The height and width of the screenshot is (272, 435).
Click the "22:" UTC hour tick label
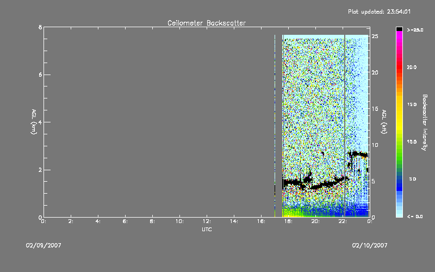pyautogui.click(x=343, y=221)
